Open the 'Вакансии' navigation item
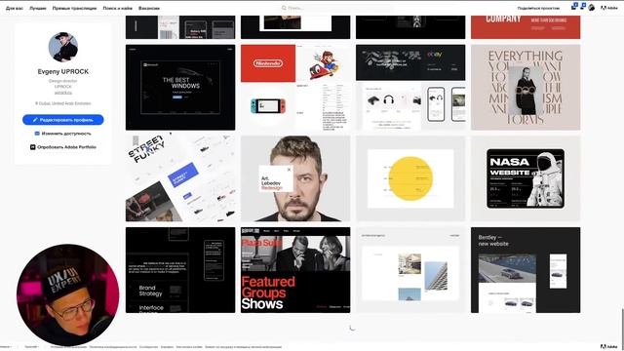 click(149, 8)
